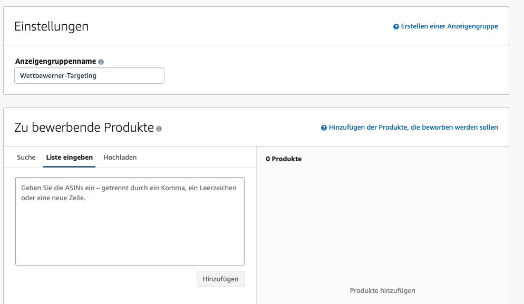Viewport: 524px width, 304px height.
Task: Click the Anzeigengruppenname label
Action: 56,62
